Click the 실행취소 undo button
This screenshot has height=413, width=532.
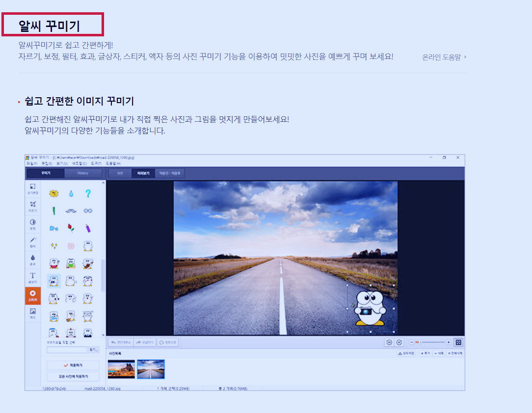pyautogui.click(x=121, y=342)
